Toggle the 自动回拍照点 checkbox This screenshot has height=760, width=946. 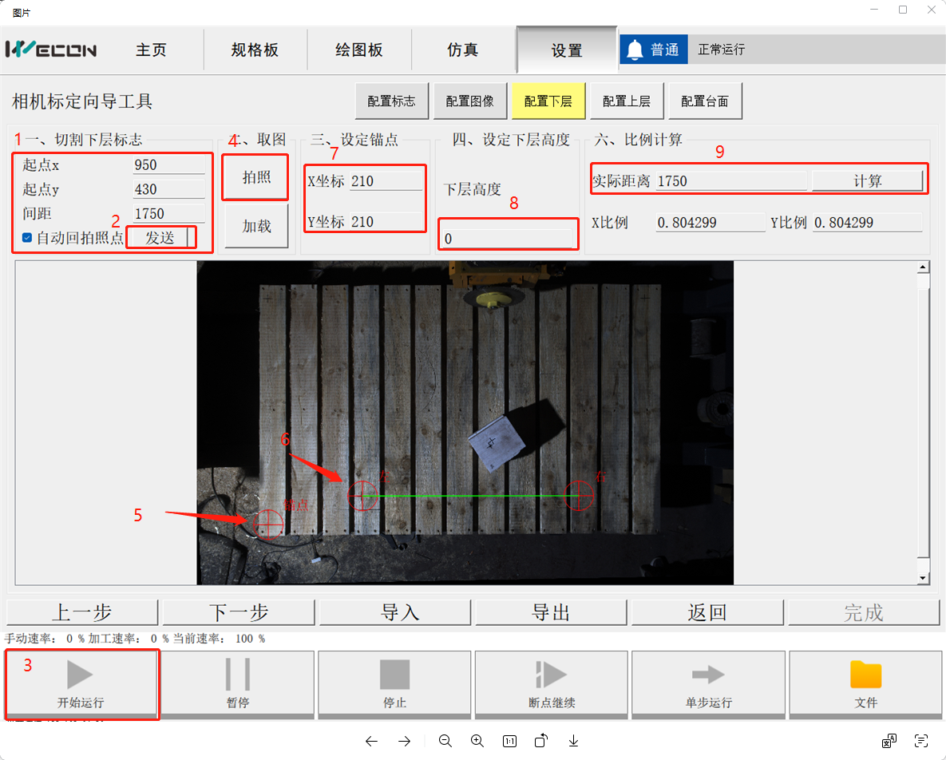(x=27, y=238)
